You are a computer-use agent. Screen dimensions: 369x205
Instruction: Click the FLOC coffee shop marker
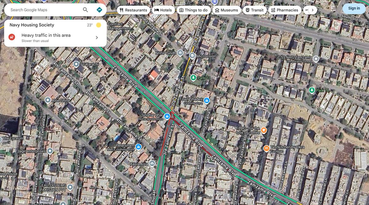(264, 130)
